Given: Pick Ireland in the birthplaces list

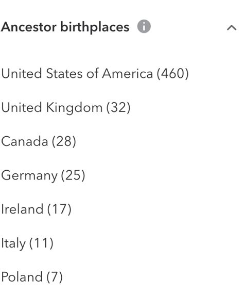Looking at the screenshot, I should click(x=36, y=209).
